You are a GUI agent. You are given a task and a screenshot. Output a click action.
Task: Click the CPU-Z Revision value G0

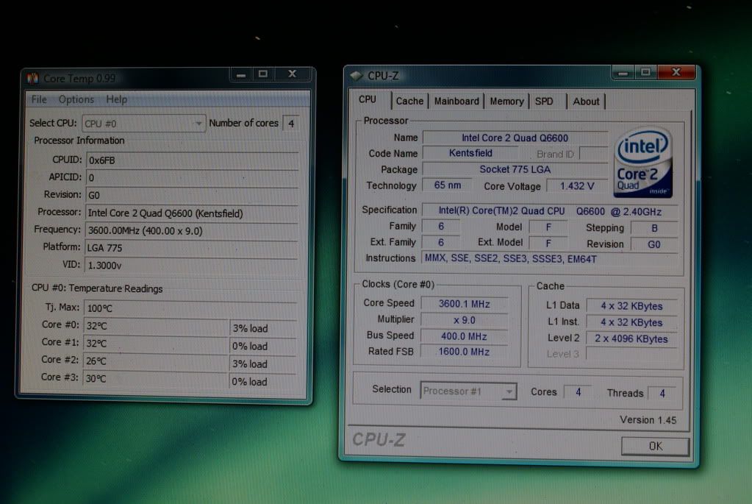(654, 244)
